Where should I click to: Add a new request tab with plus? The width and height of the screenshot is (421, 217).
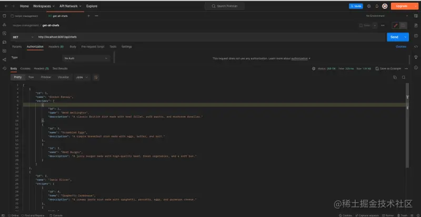tap(88, 16)
